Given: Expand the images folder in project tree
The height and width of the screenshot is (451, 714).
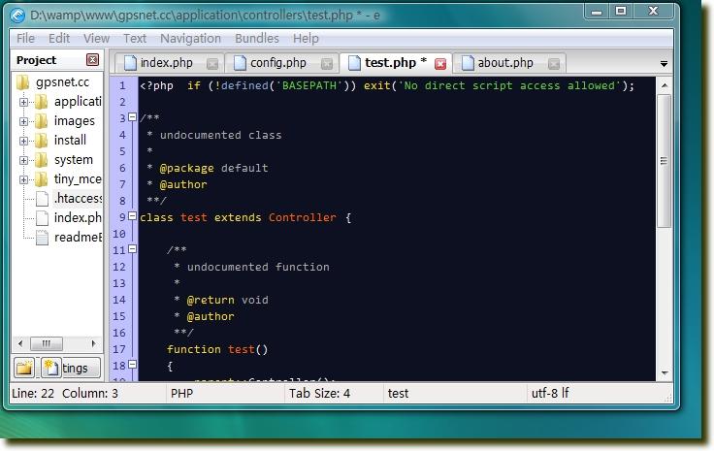Looking at the screenshot, I should [24, 121].
